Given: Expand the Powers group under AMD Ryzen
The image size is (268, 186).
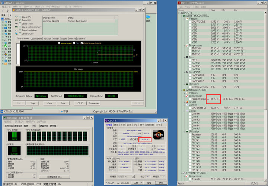Looking at the screenshot, I should (x=184, y=102).
